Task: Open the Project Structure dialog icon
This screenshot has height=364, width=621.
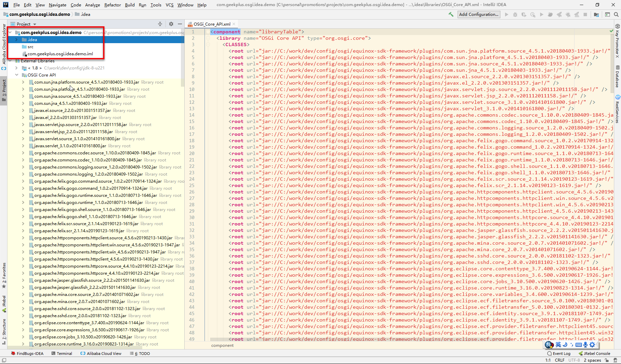Action: click(x=596, y=14)
